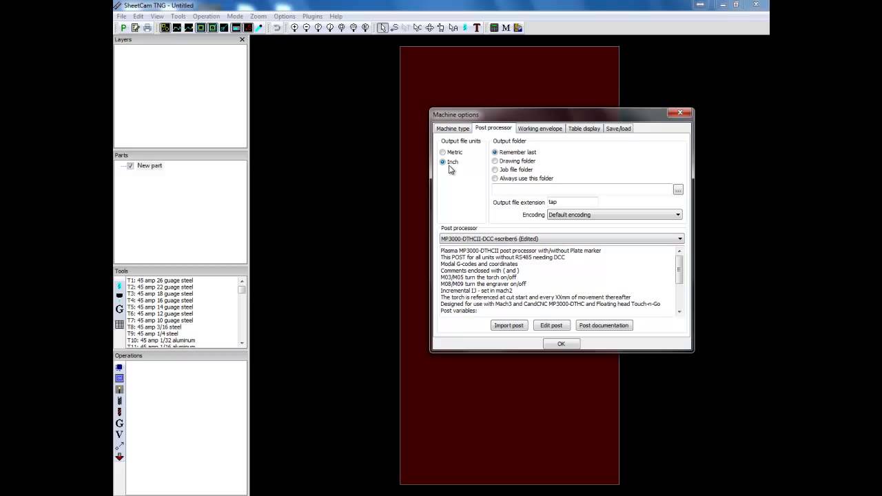Open the Options menu

[x=285, y=16]
